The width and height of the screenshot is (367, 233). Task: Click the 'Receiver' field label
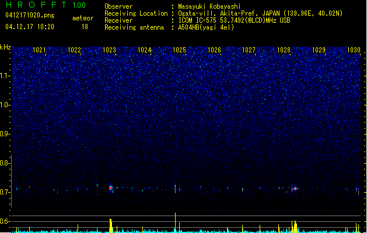(118, 20)
